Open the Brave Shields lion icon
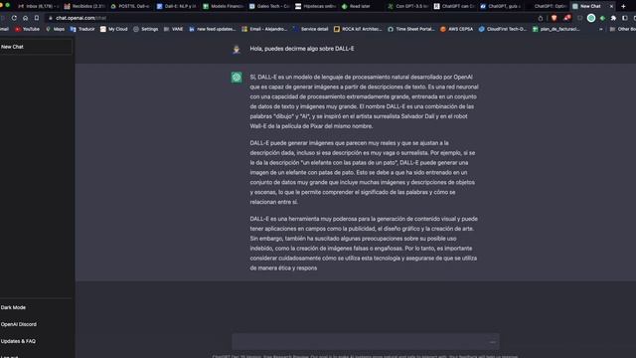The height and width of the screenshot is (358, 636). click(555, 18)
